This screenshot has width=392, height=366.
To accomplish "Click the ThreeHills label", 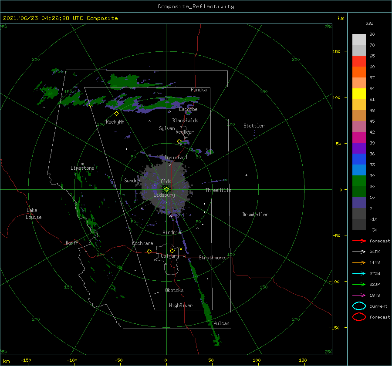I will click(218, 190).
